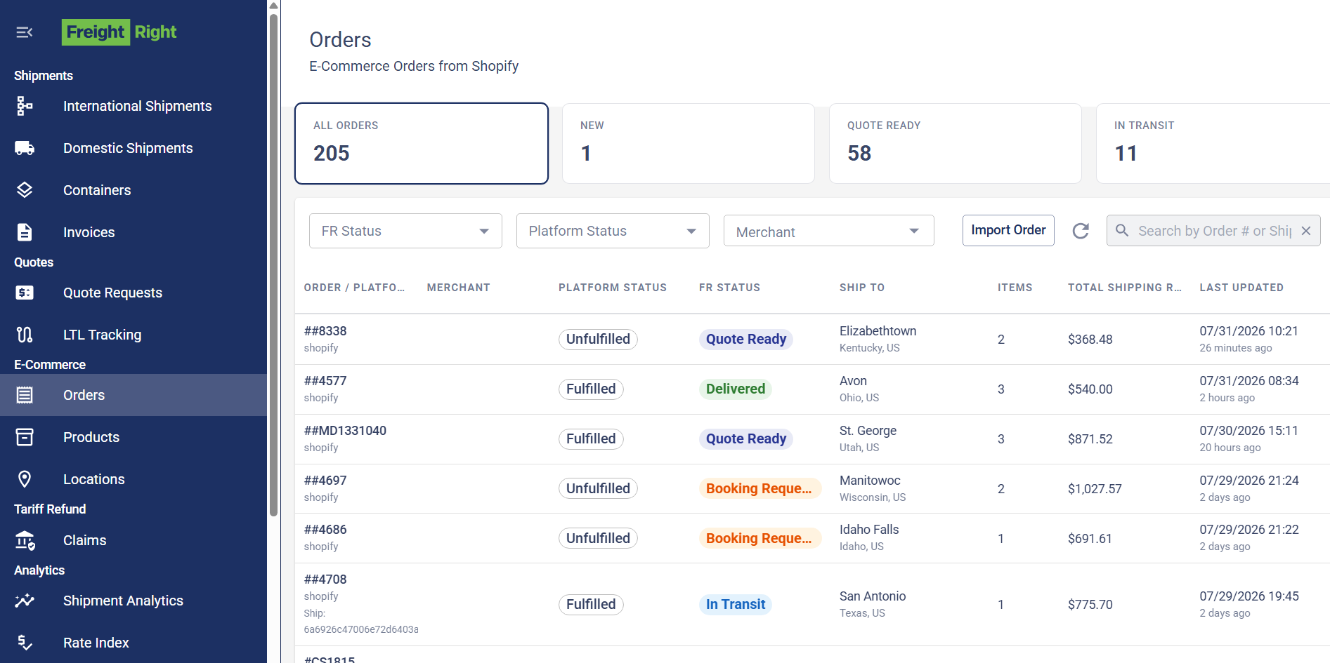Select the Containers layers icon
Viewport: 1330px width, 663px height.
click(x=25, y=190)
